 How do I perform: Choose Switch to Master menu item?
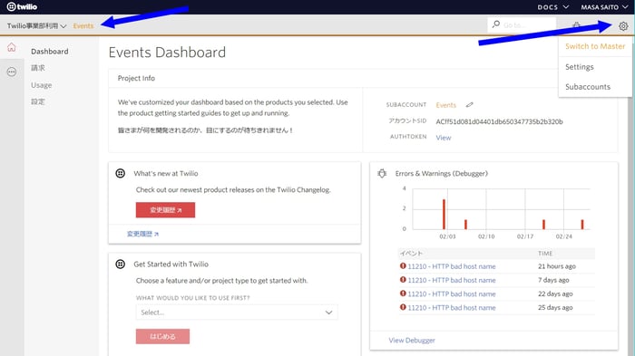click(x=595, y=46)
